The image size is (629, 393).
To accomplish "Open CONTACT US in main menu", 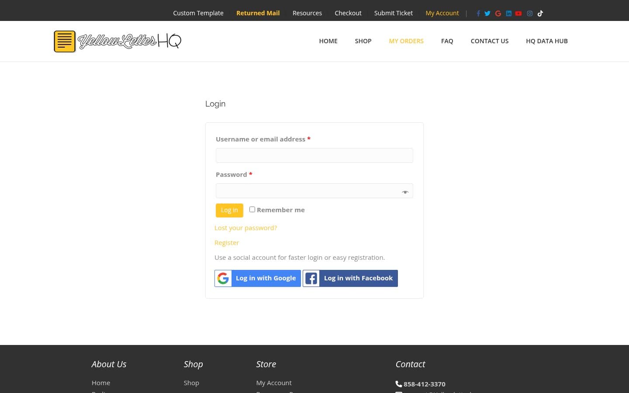I will [x=490, y=41].
